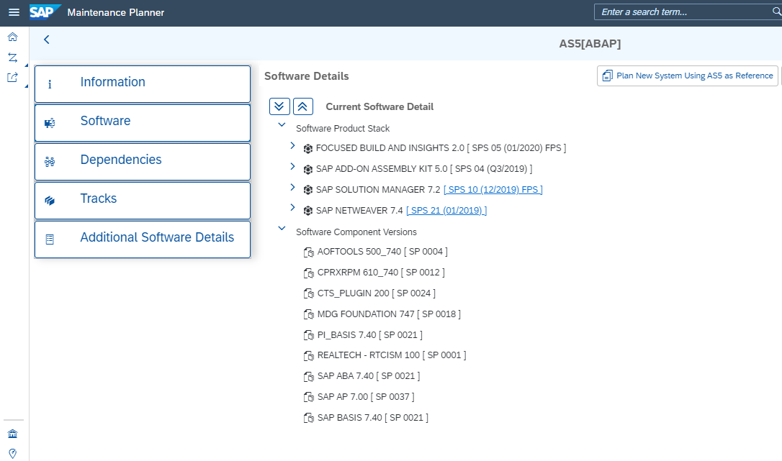Click into the search term input field
The height and width of the screenshot is (461, 782).
680,12
